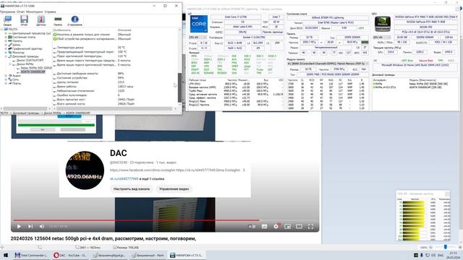
Task: Open the memory module selection dropdown
Action: 328,64
